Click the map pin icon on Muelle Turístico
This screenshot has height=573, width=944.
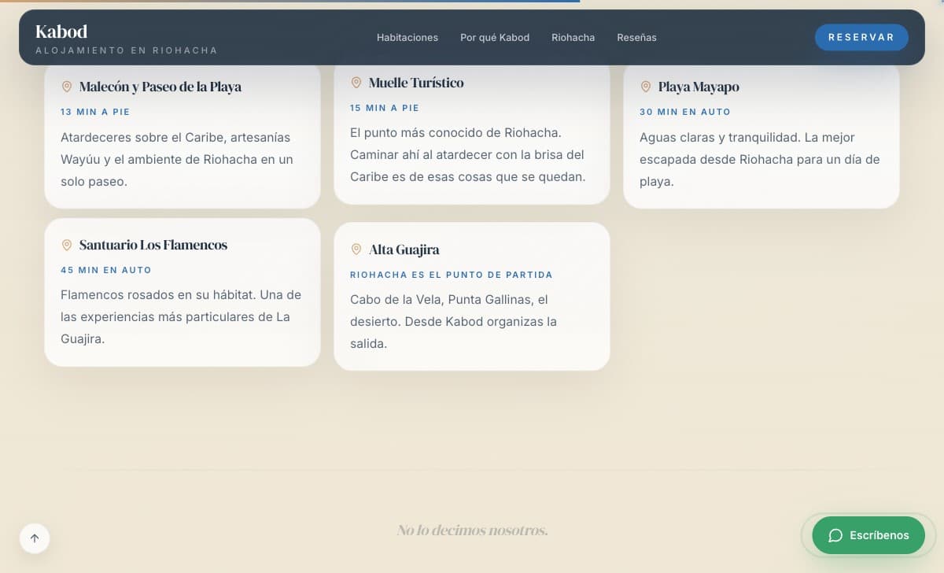pos(356,82)
